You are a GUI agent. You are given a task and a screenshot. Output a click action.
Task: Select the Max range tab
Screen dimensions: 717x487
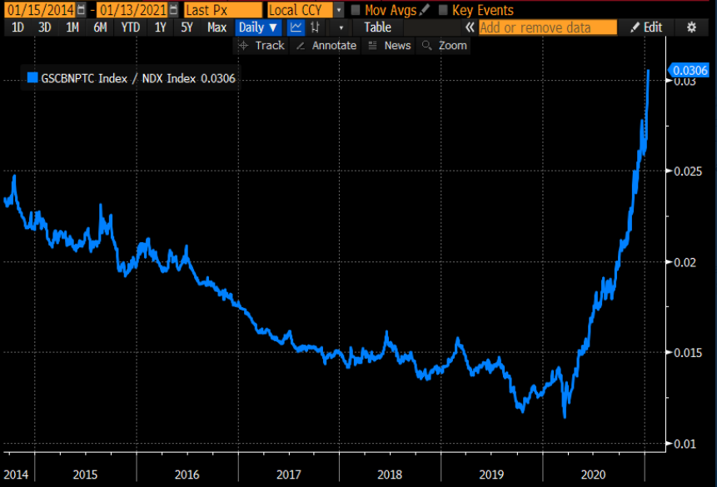[217, 27]
